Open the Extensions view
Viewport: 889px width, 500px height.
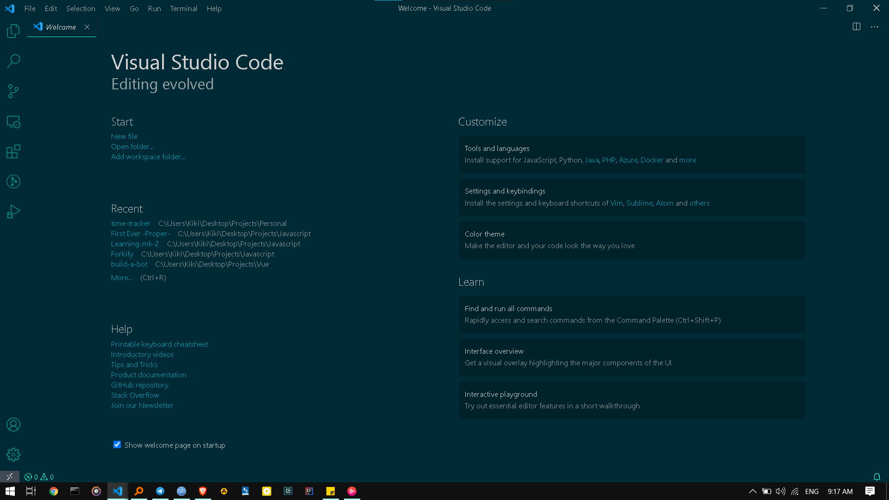click(x=13, y=151)
